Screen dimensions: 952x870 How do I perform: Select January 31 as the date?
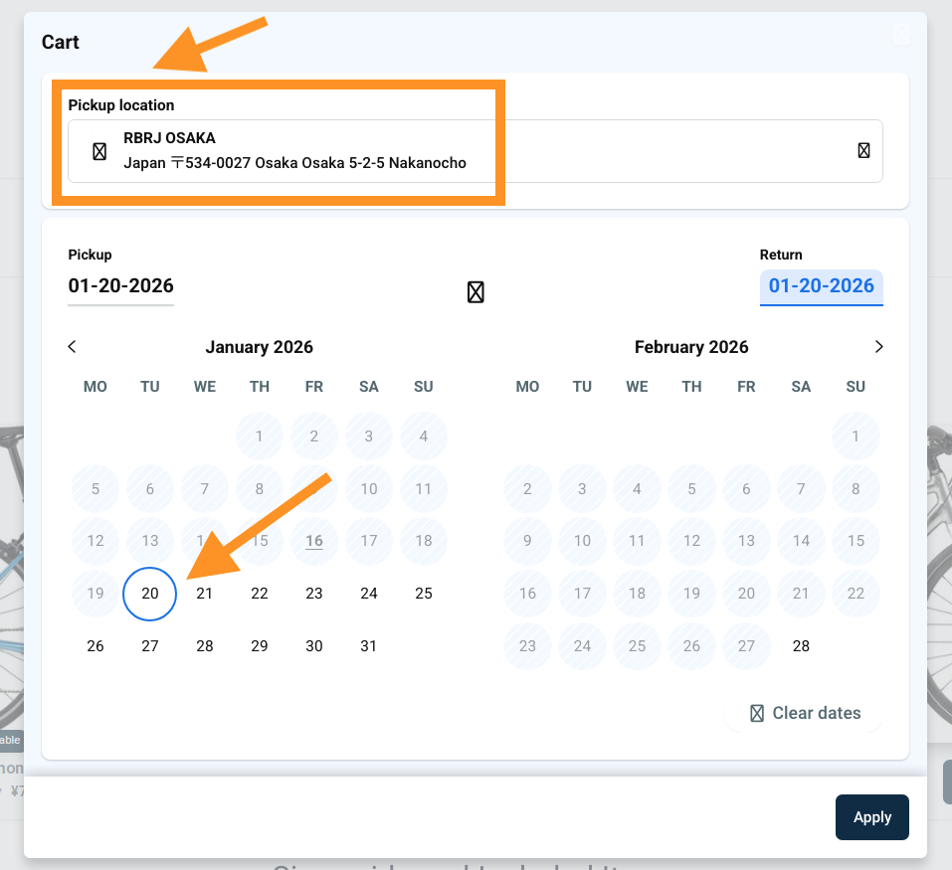[x=369, y=646]
